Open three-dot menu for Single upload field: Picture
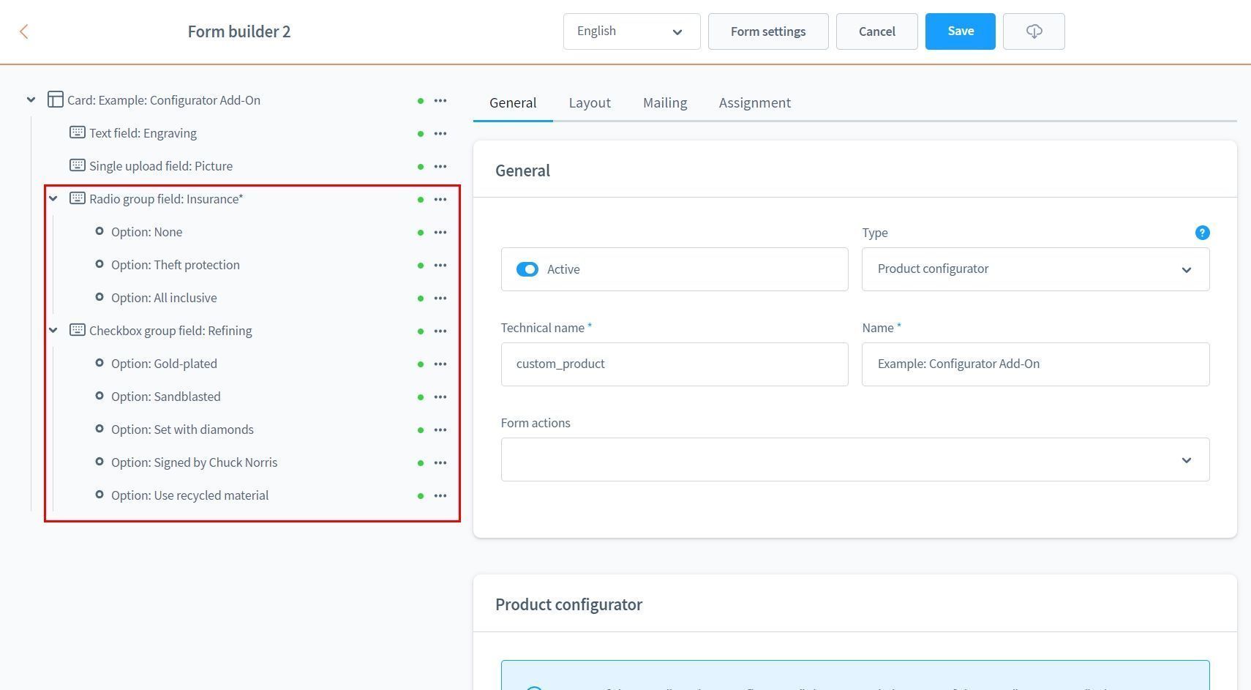Viewport: 1251px width, 690px height. 440,167
